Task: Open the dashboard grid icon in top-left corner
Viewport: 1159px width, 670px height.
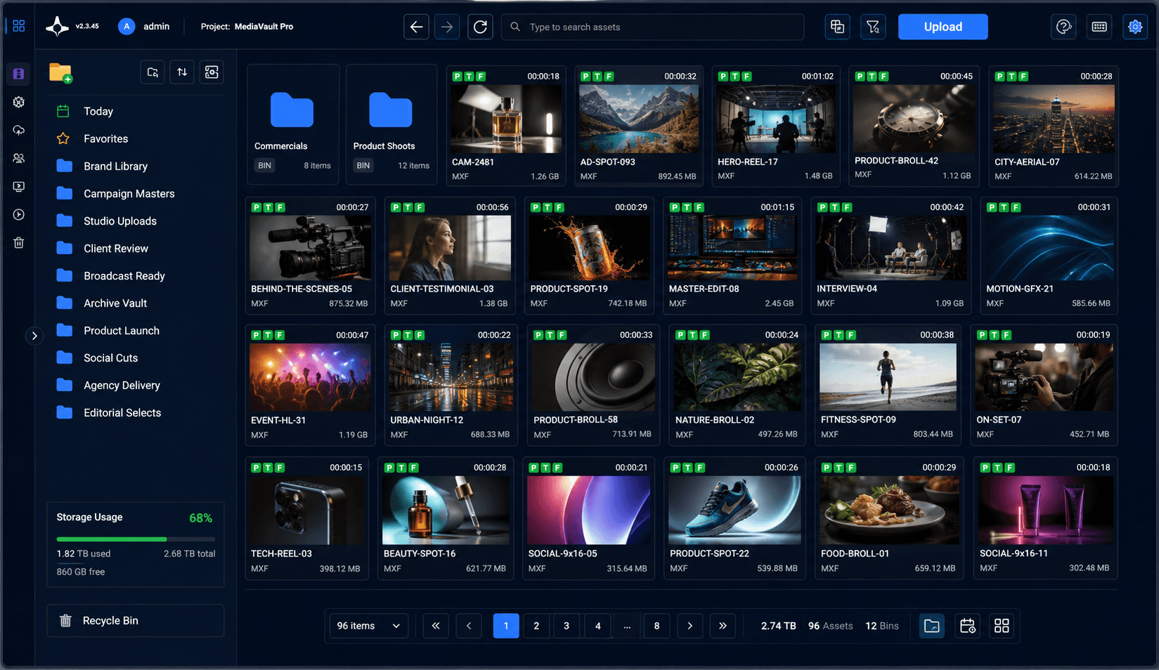Action: tap(19, 26)
